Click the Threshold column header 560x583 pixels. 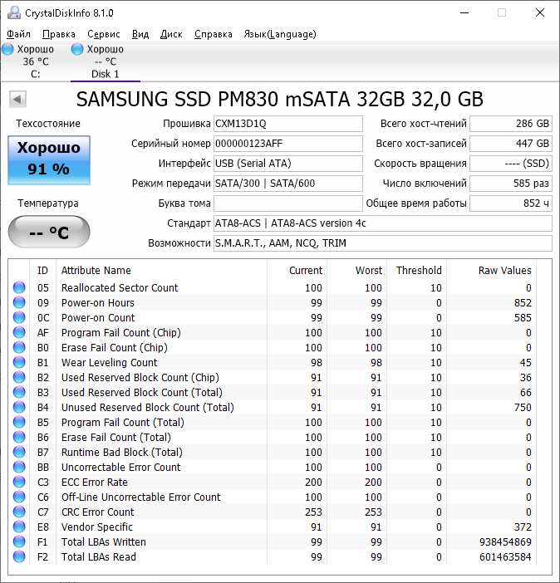point(419,270)
